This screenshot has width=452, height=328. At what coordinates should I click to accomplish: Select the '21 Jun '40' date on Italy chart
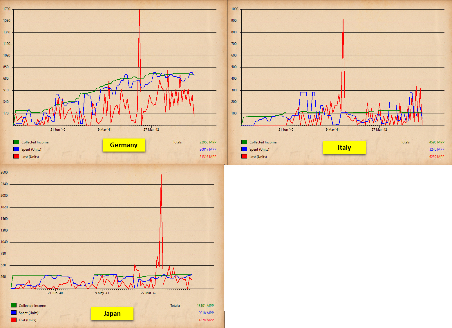pyautogui.click(x=286, y=130)
